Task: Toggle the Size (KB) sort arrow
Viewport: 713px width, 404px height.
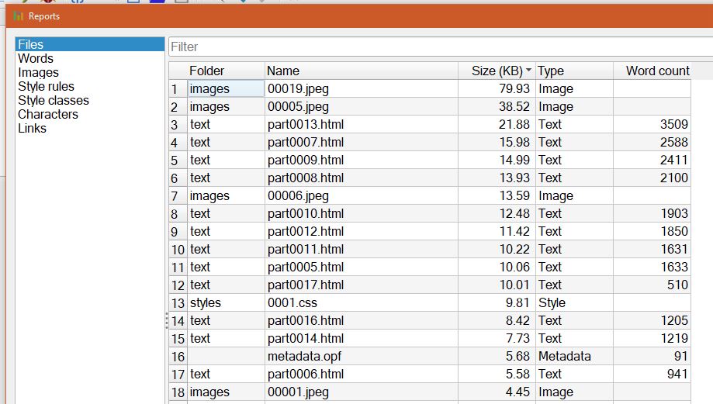Action: 529,71
